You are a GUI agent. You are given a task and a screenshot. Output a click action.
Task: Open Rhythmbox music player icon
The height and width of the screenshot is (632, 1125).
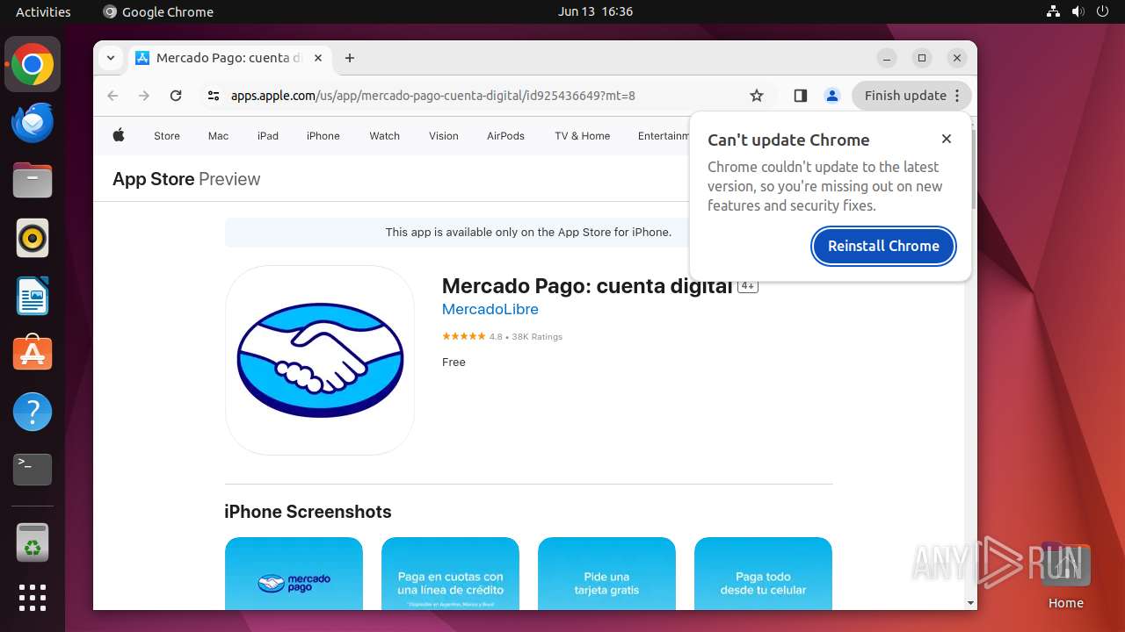tap(33, 238)
